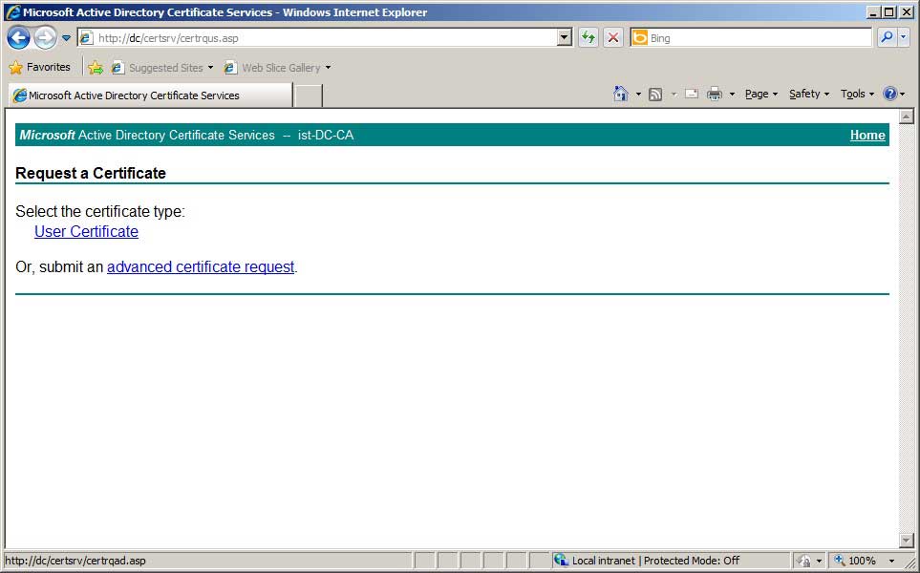Click the Refresh page icon

[588, 38]
